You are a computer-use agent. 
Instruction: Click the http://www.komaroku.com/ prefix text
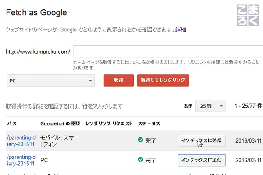point(38,52)
